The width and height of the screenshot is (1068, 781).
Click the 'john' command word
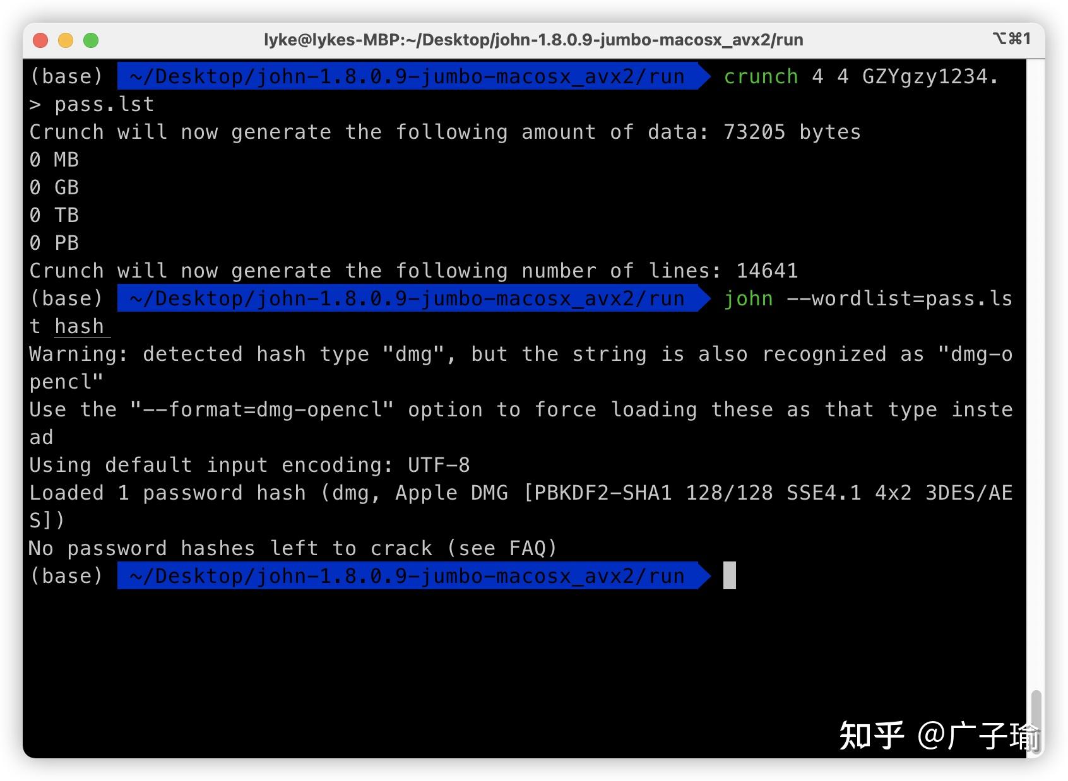[748, 298]
